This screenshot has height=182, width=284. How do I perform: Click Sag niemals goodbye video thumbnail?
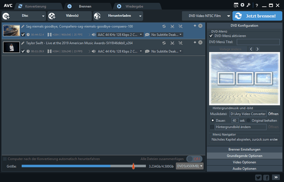point(11,31)
